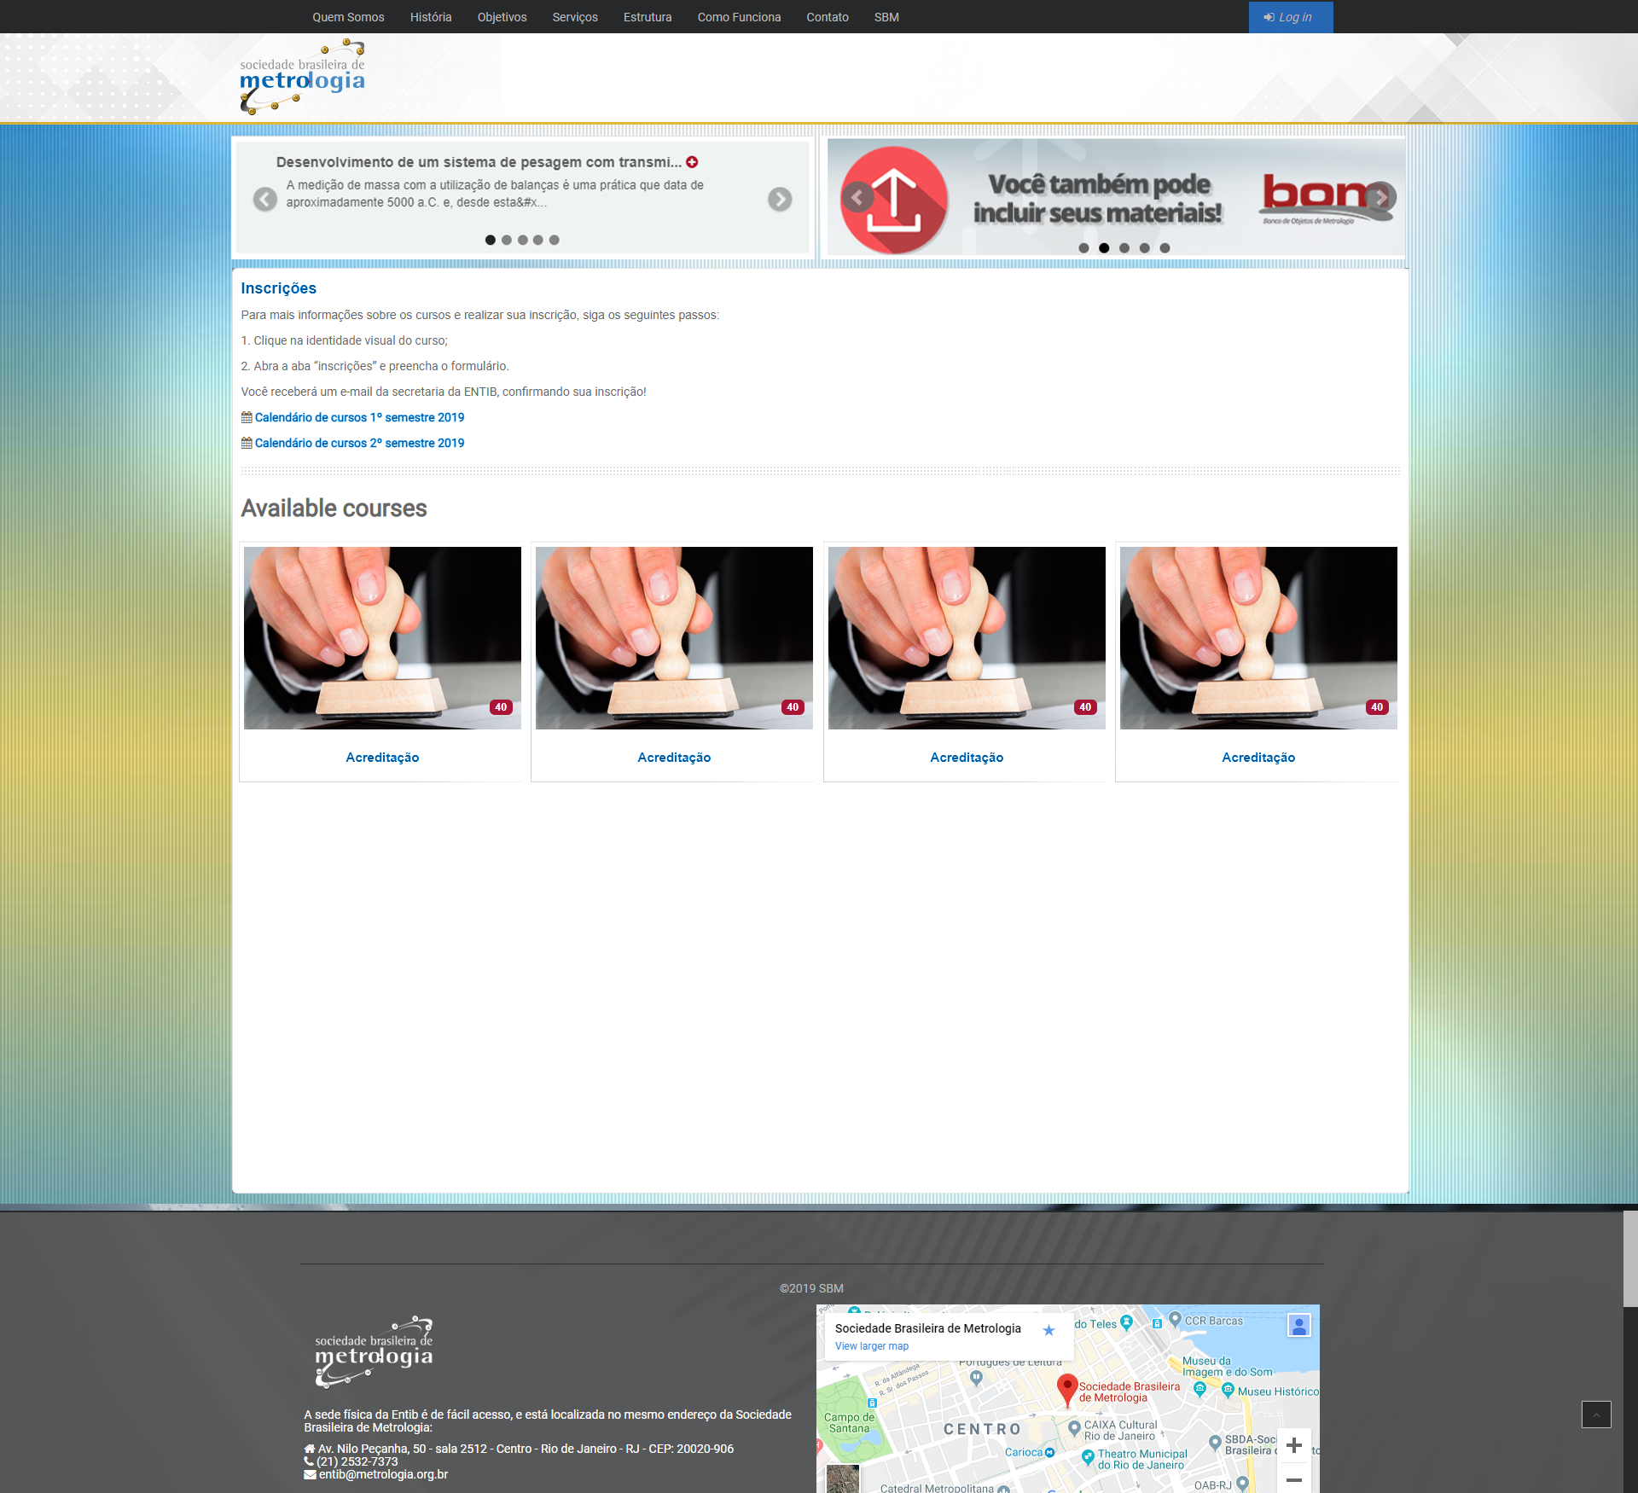Select last dot of news slider
This screenshot has height=1493, width=1638.
pyautogui.click(x=555, y=240)
